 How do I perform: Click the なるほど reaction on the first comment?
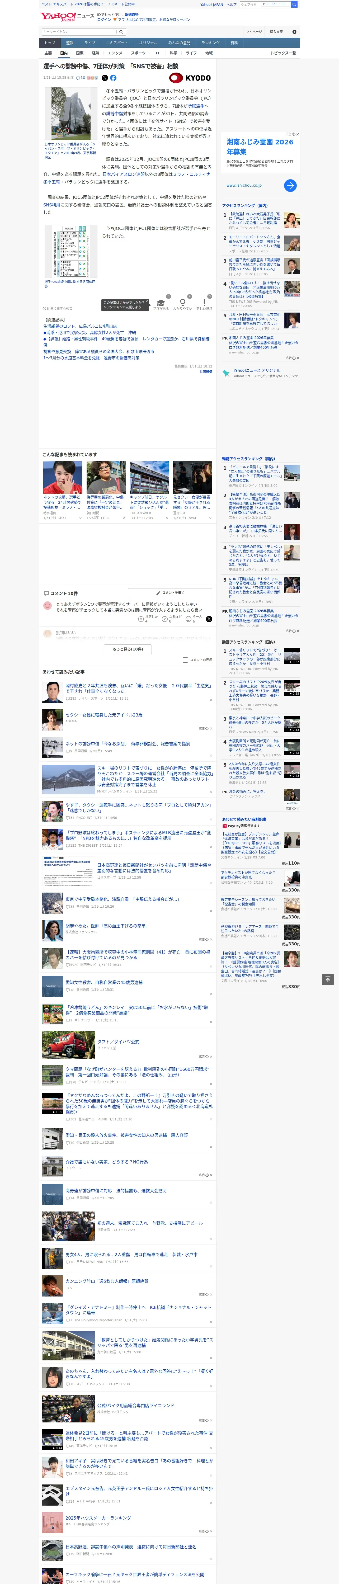pyautogui.click(x=172, y=619)
